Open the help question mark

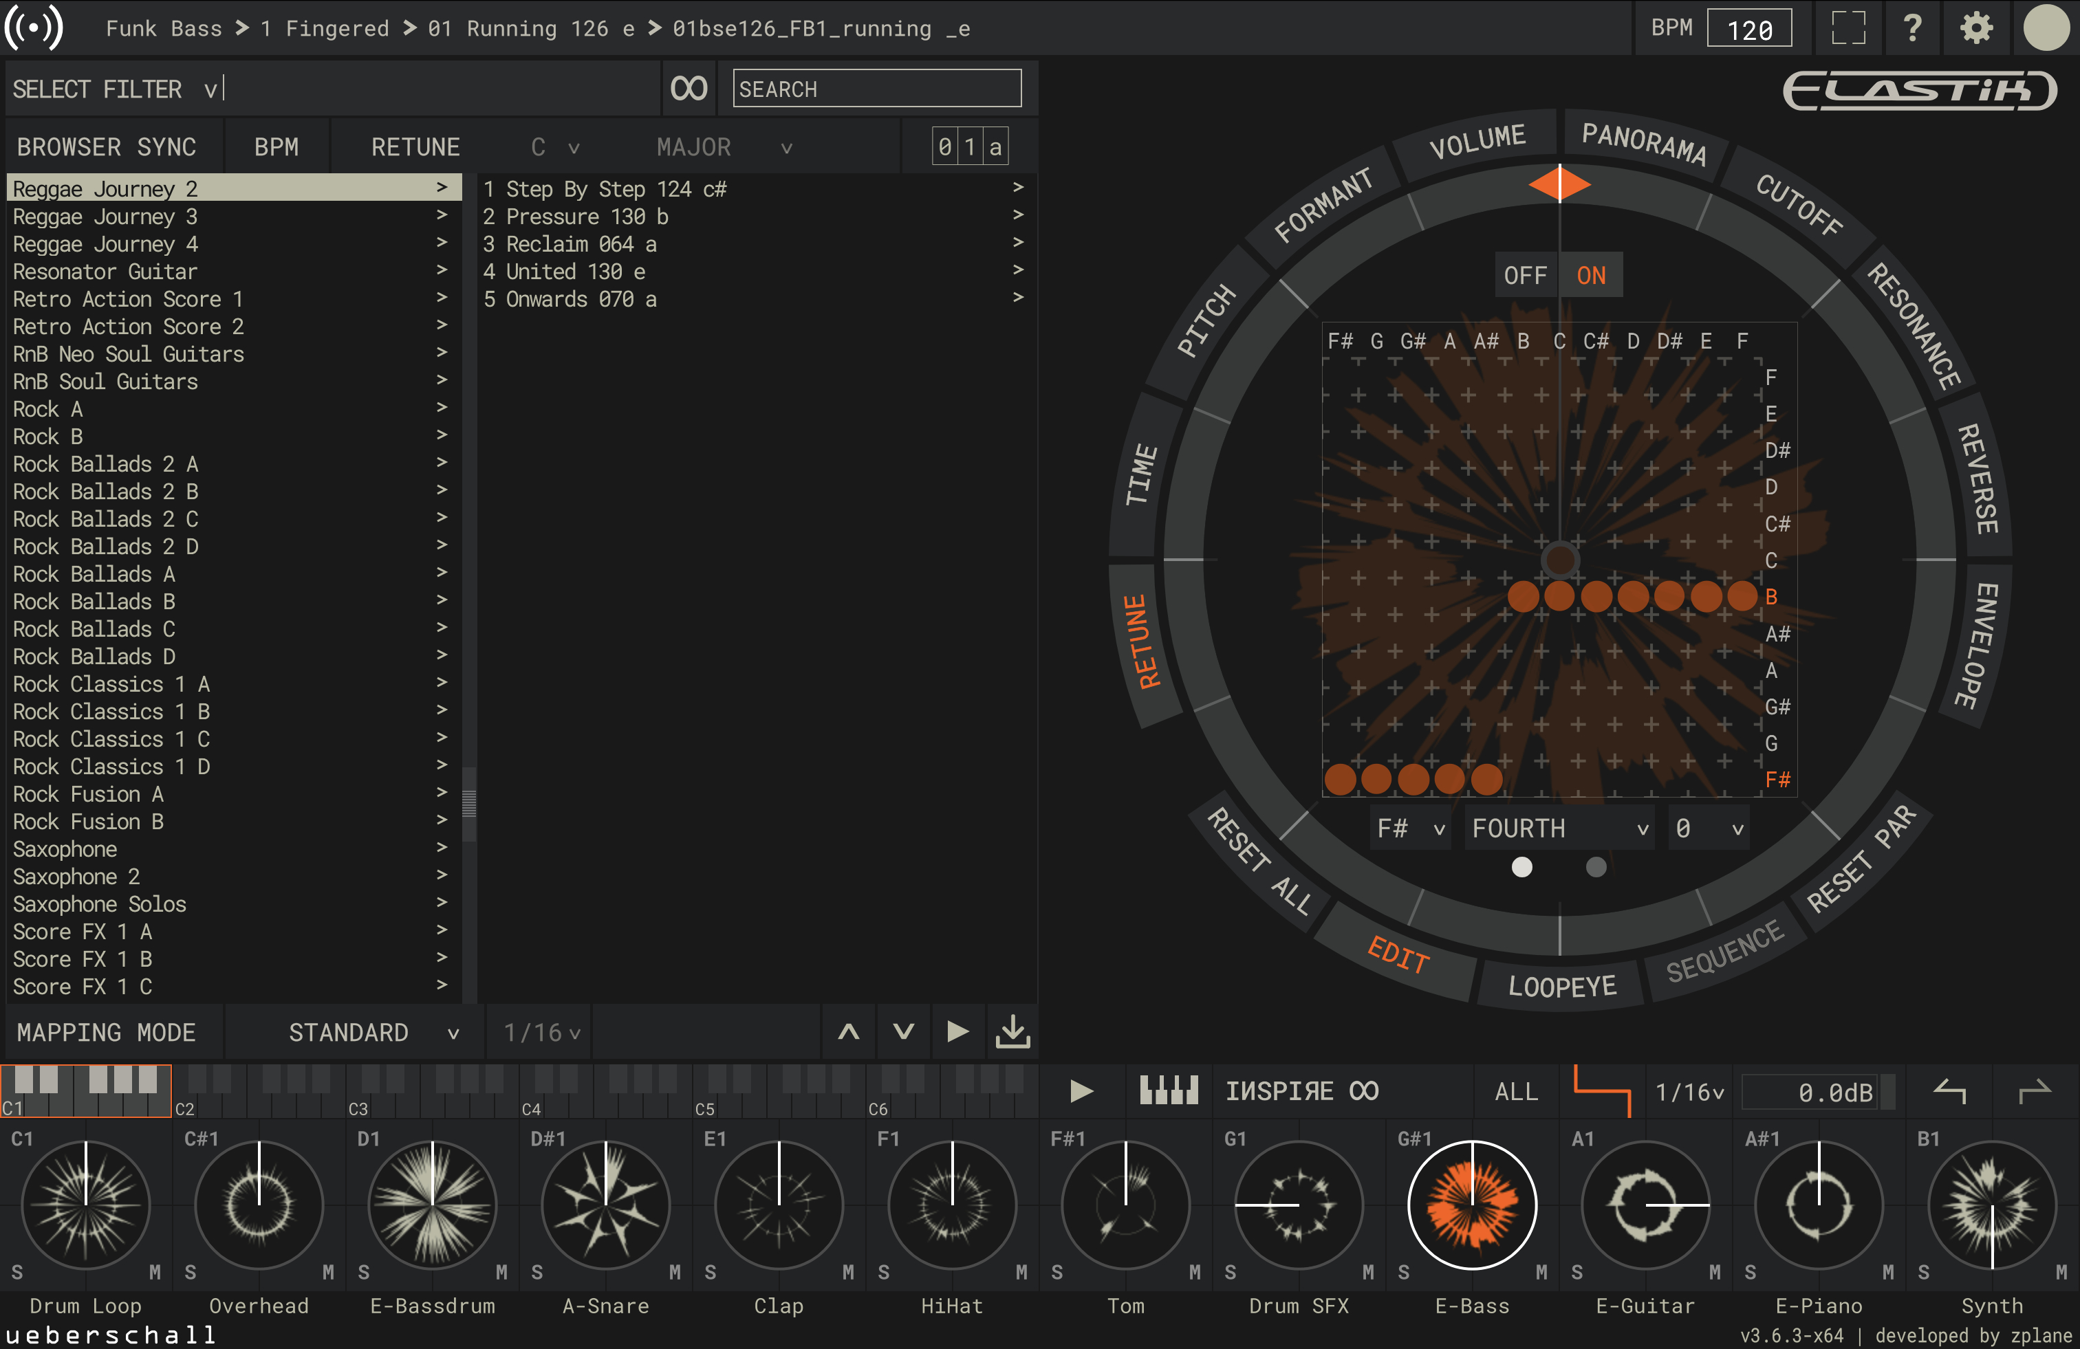(1912, 28)
